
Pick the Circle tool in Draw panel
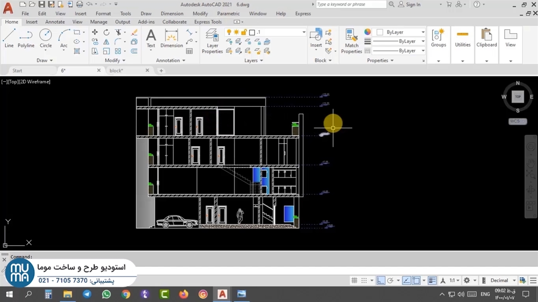pos(45,39)
